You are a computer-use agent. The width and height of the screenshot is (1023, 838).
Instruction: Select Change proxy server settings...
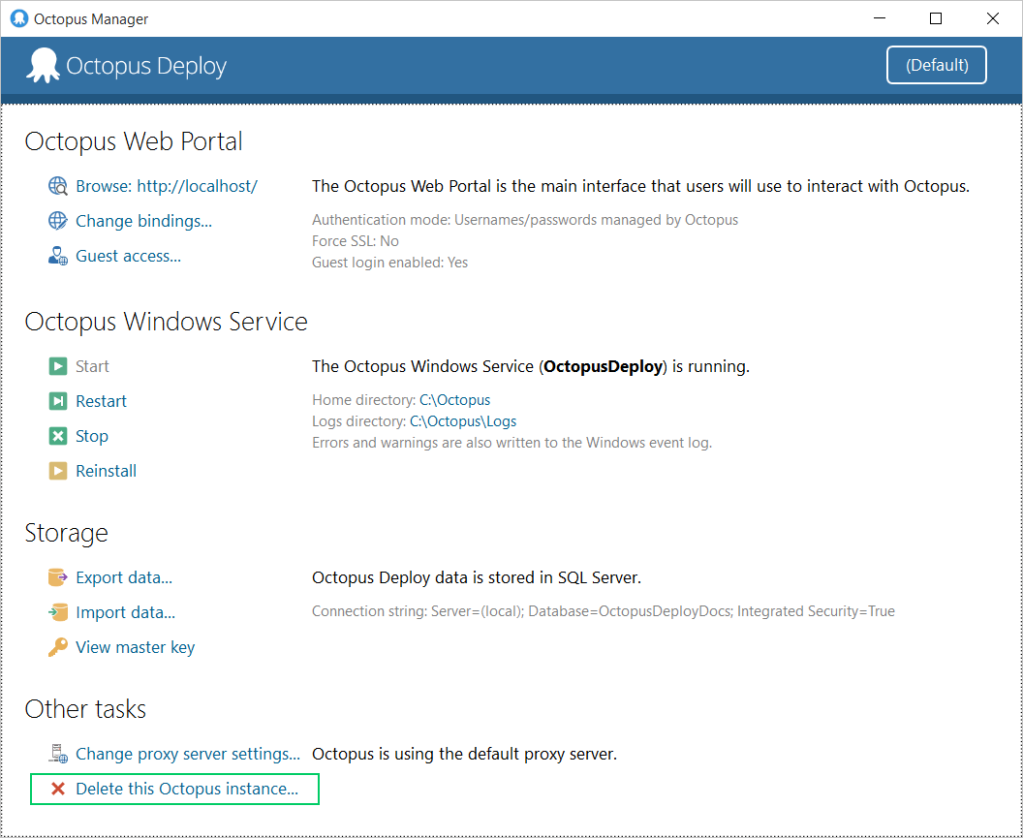click(188, 754)
